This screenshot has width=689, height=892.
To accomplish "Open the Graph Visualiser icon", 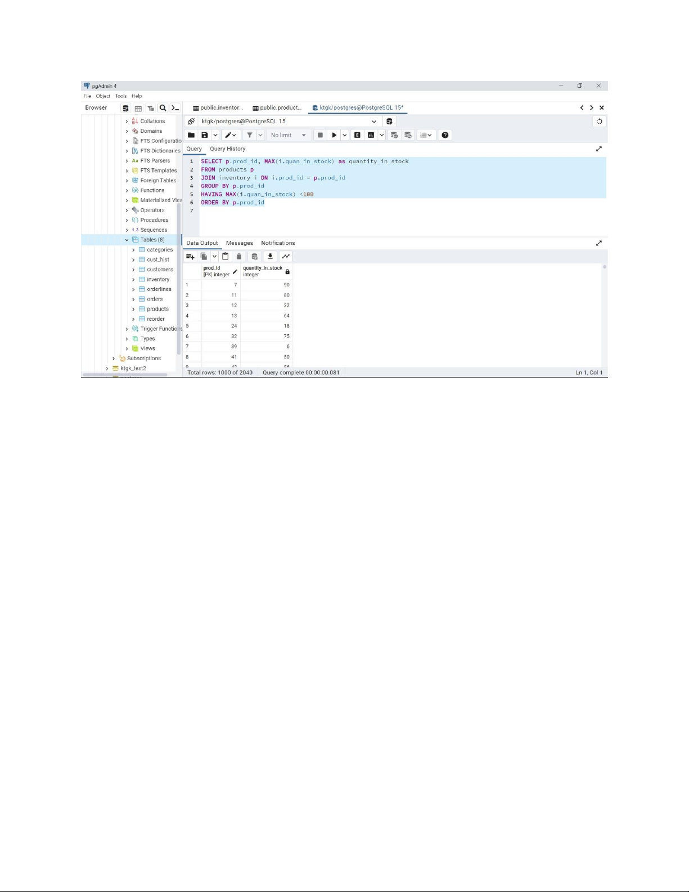I will pyautogui.click(x=286, y=257).
